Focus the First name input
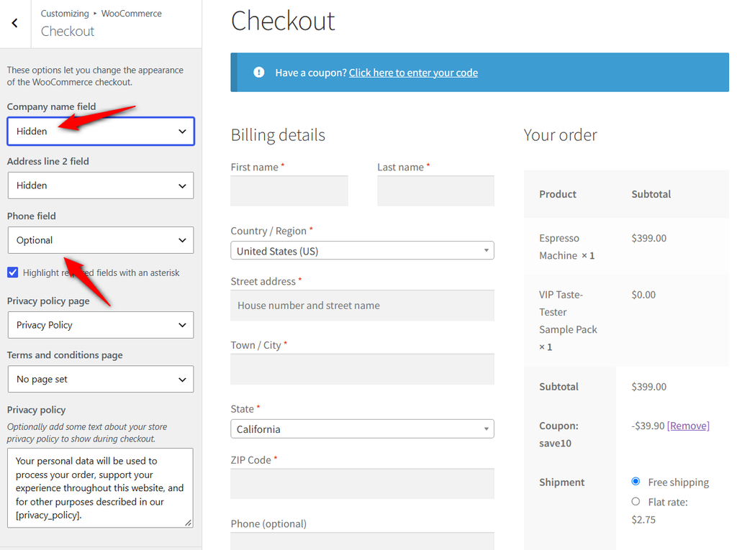This screenshot has height=550, width=737. (289, 191)
